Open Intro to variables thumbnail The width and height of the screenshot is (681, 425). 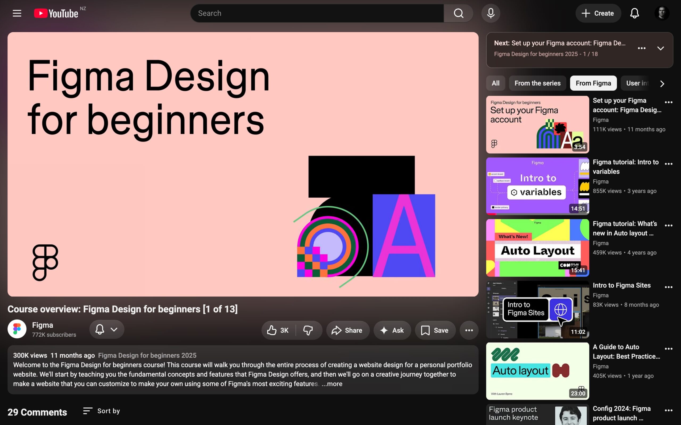pos(537,186)
